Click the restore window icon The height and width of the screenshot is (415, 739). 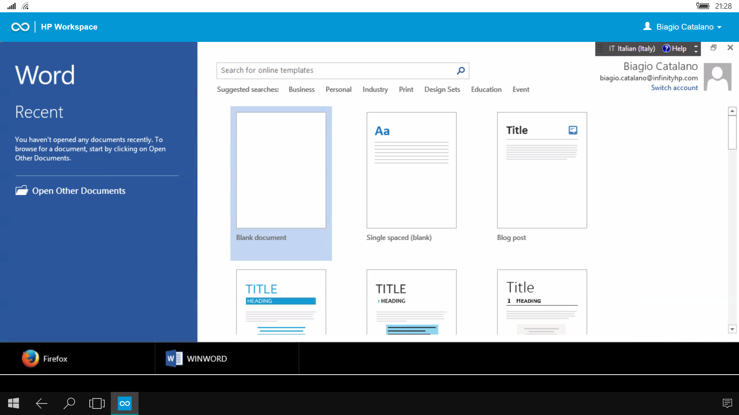714,48
